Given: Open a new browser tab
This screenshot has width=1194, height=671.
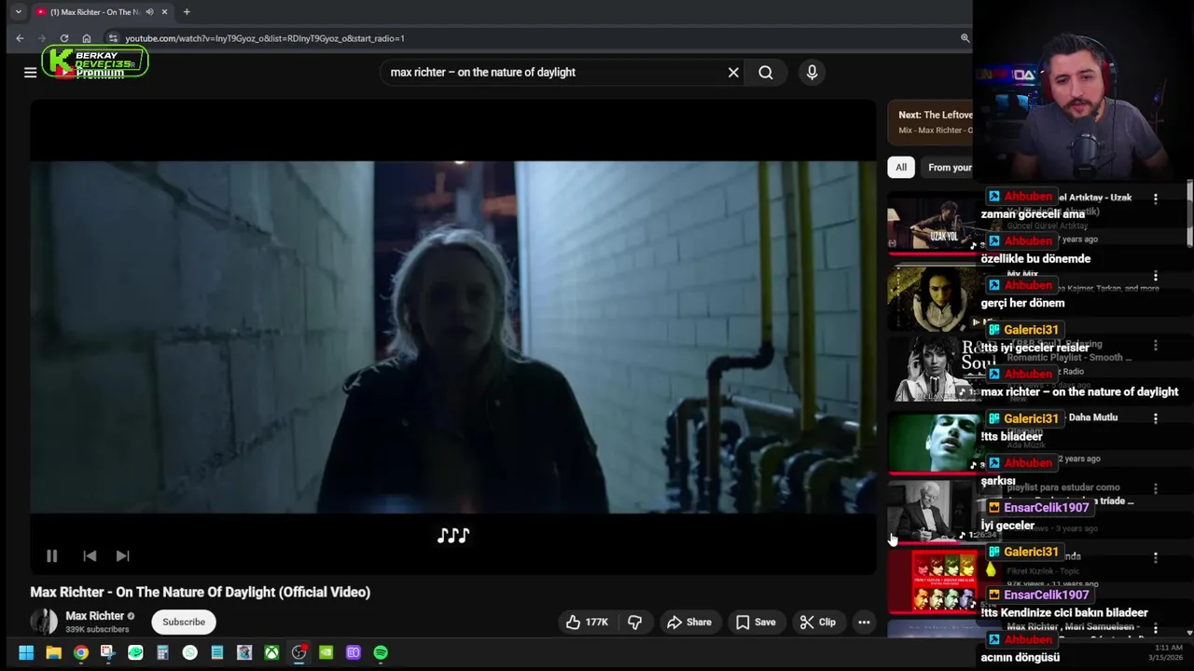Looking at the screenshot, I should pyautogui.click(x=187, y=12).
